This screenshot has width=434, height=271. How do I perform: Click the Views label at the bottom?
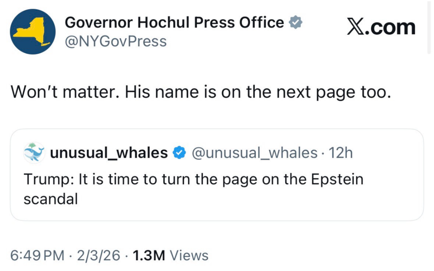coord(189,255)
